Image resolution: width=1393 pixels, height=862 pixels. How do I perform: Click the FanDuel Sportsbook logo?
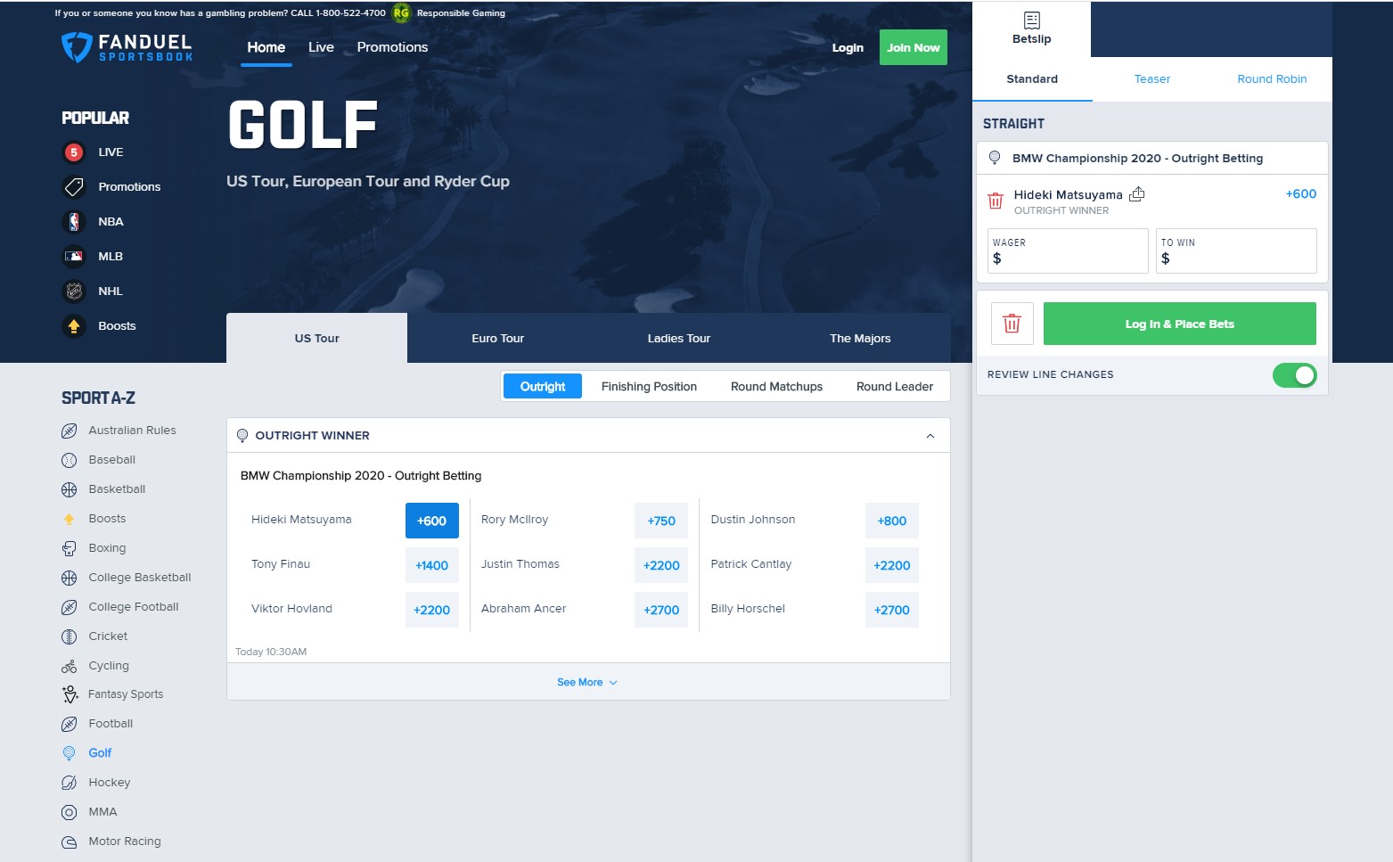pyautogui.click(x=127, y=47)
